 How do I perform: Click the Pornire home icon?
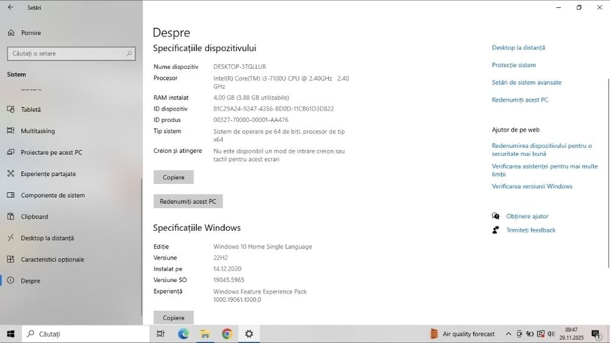pyautogui.click(x=11, y=33)
